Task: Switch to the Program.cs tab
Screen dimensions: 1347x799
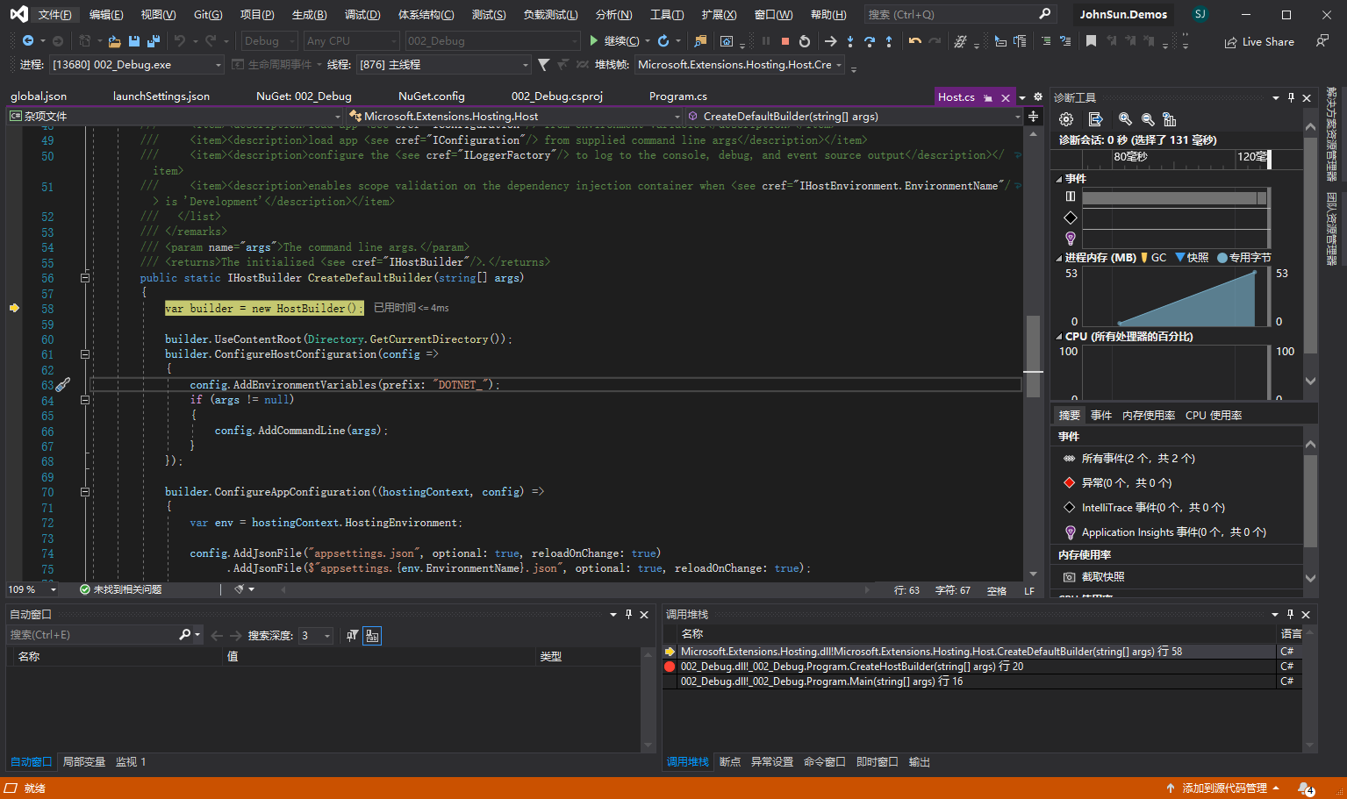Action: tap(678, 96)
